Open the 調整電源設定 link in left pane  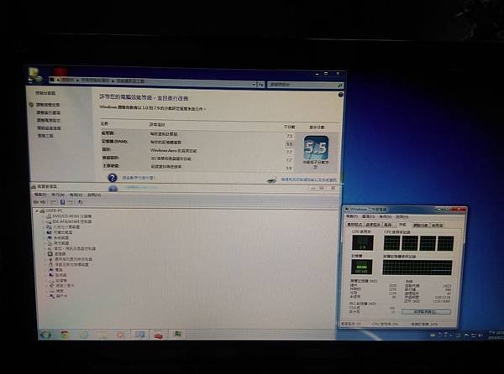pyautogui.click(x=48, y=120)
